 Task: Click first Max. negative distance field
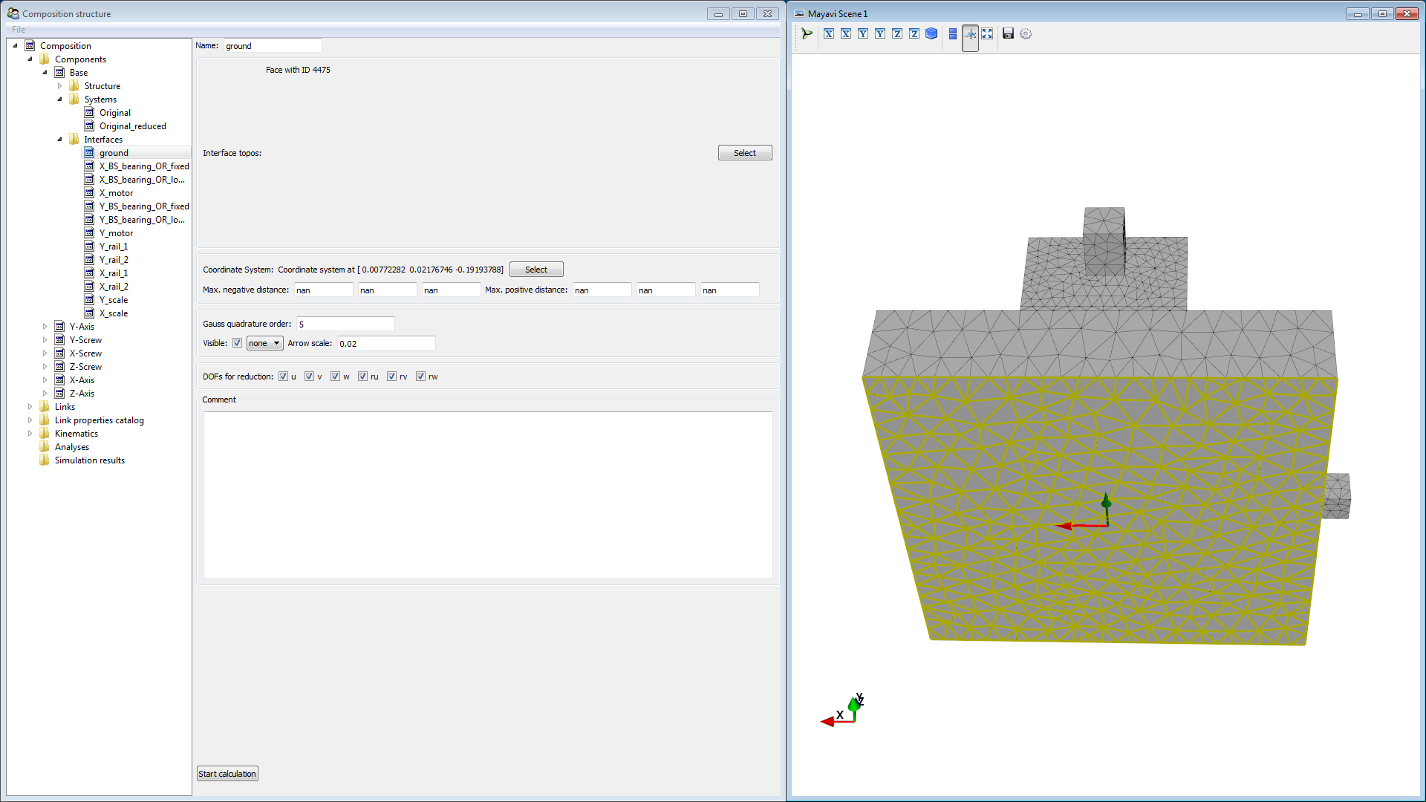324,290
